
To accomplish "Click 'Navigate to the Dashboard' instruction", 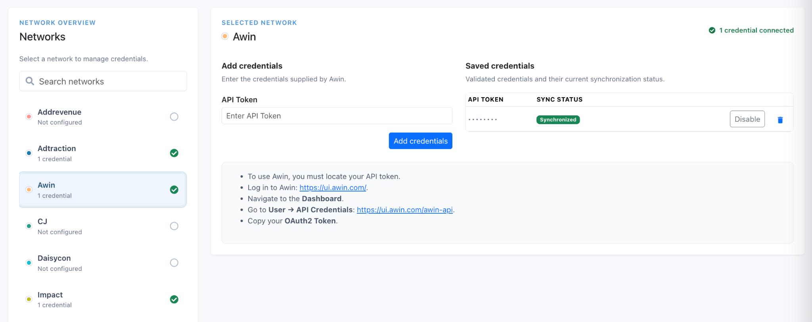I will click(x=295, y=199).
